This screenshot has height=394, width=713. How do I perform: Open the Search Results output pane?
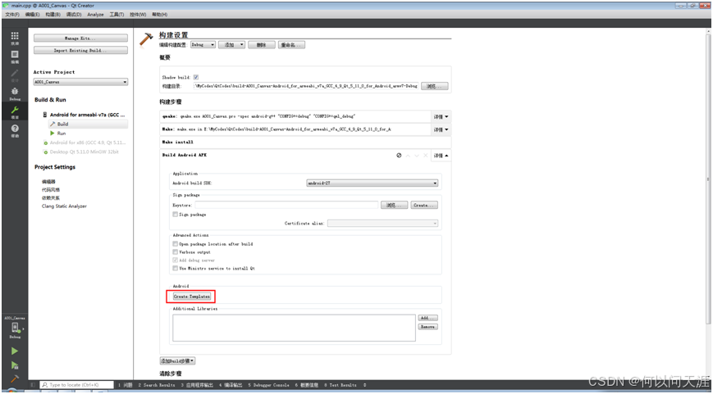pyautogui.click(x=157, y=385)
